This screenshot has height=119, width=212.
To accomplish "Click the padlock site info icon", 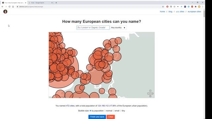I will 17,7.
